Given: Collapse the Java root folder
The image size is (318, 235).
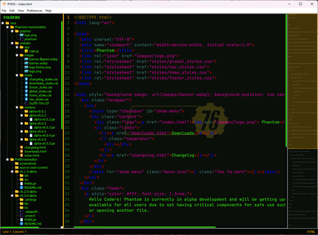Looking at the screenshot, I should click(x=3, y=23).
